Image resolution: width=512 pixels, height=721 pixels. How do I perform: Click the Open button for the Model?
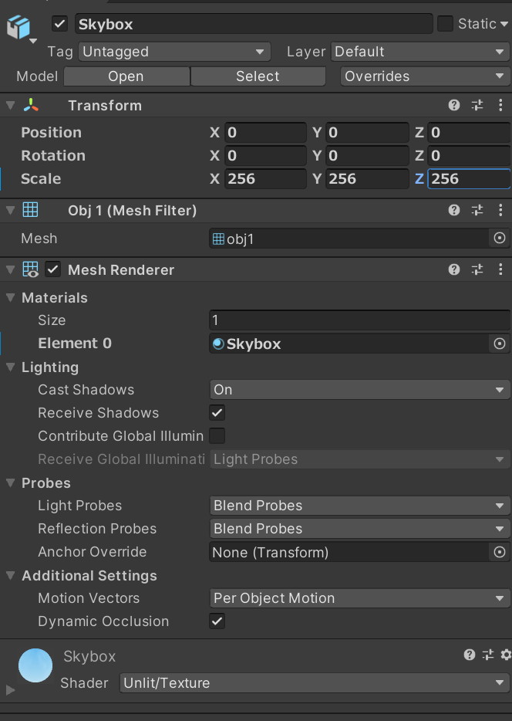[x=126, y=76]
